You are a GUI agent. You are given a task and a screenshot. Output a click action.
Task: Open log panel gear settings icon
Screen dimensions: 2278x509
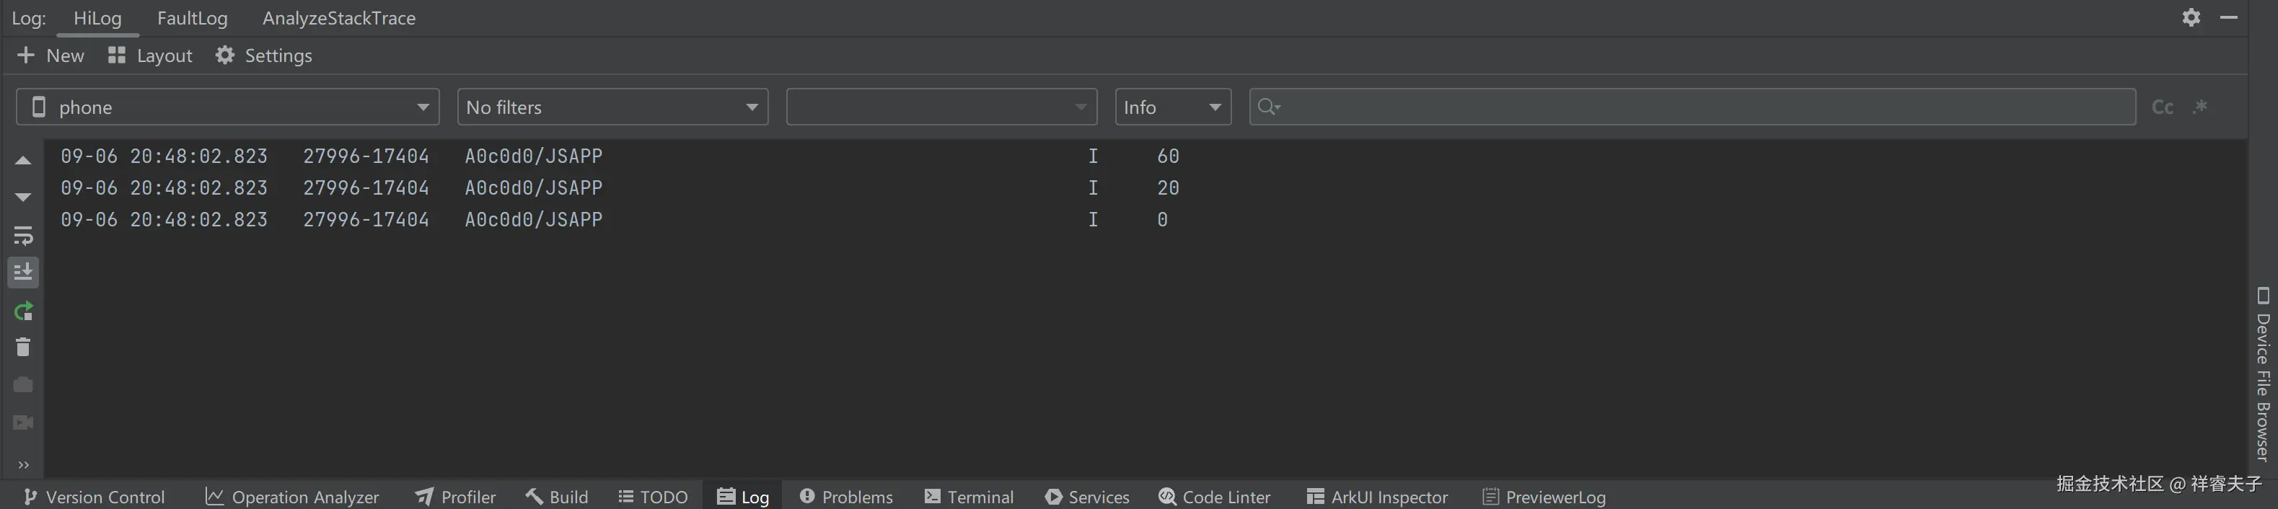point(2191,18)
